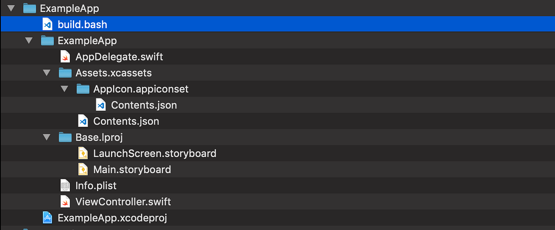Click the AppIcon.appiconset folder icon

point(83,89)
